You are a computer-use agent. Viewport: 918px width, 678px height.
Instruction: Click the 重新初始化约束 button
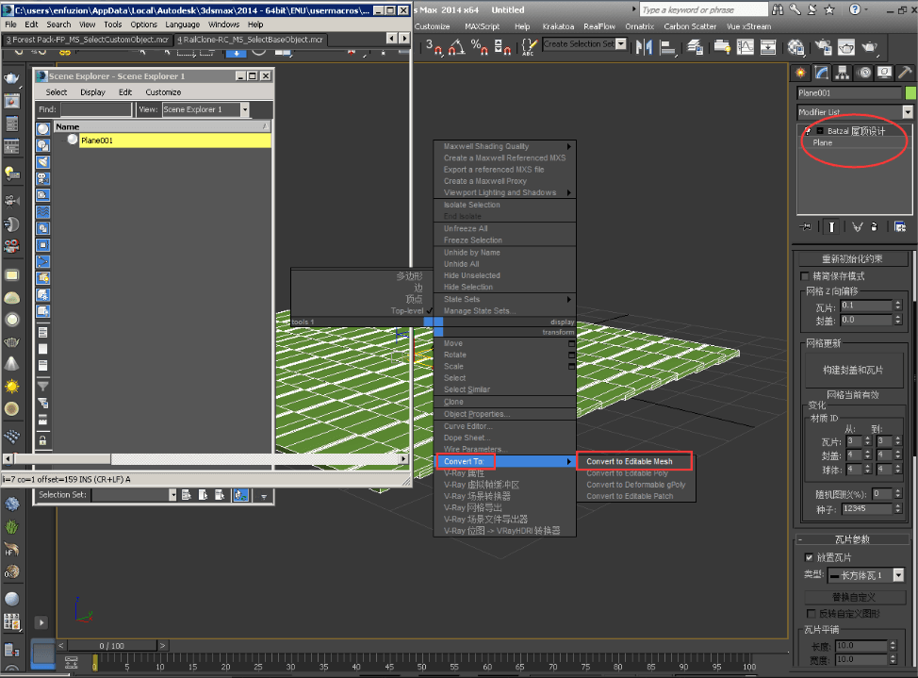pos(852,259)
